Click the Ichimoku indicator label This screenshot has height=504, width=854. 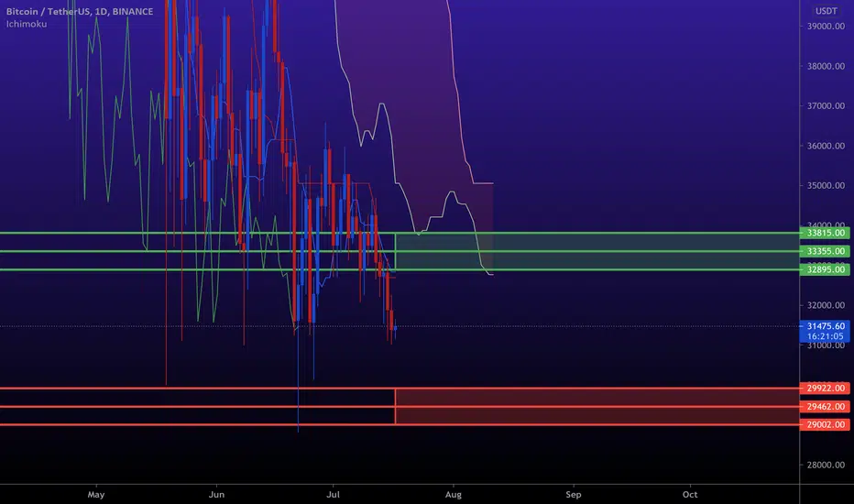[x=27, y=24]
